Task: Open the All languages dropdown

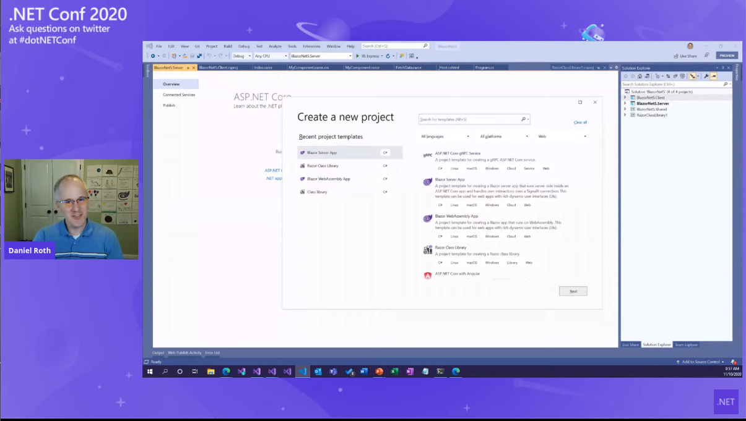Action: pyautogui.click(x=445, y=137)
